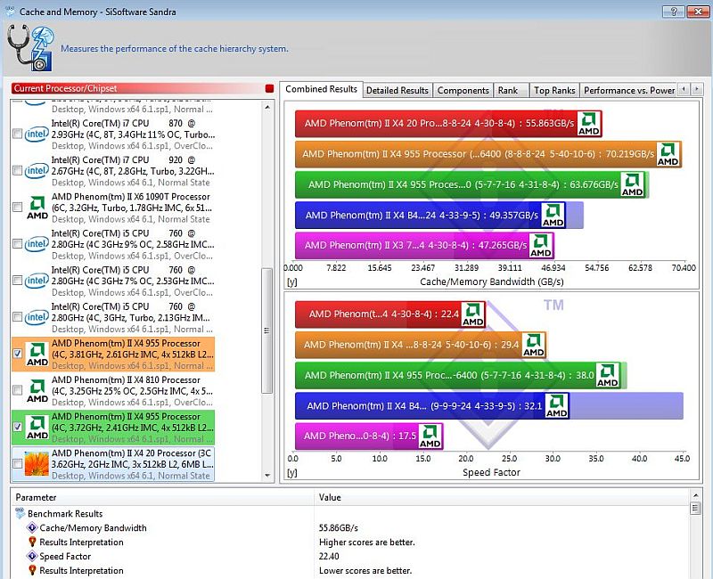Click the Benchmark Results group icon
Screen dimensions: 713x579
20,514
